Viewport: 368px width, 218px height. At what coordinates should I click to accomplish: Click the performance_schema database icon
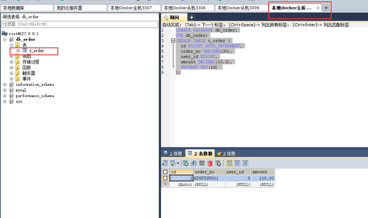pyautogui.click(x=12, y=96)
